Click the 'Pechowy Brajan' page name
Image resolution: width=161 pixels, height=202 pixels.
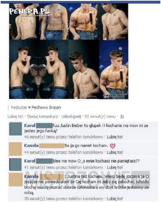46,107
